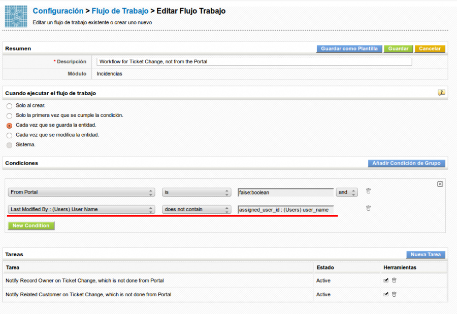This screenshot has width=457, height=314.
Task: Delete the Last Modified By condition row
Action: coord(368,208)
